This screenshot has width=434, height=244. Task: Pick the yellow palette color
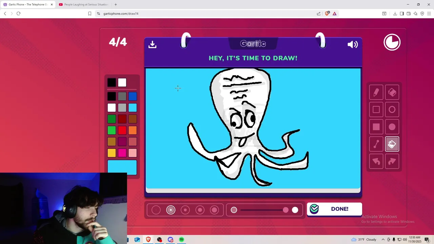coord(112,153)
